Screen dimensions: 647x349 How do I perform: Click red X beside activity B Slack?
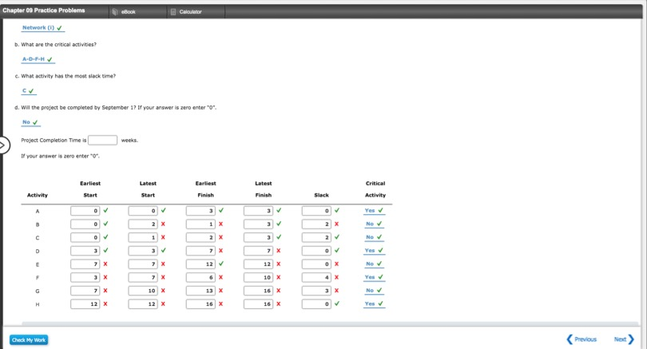pyautogui.click(x=337, y=224)
